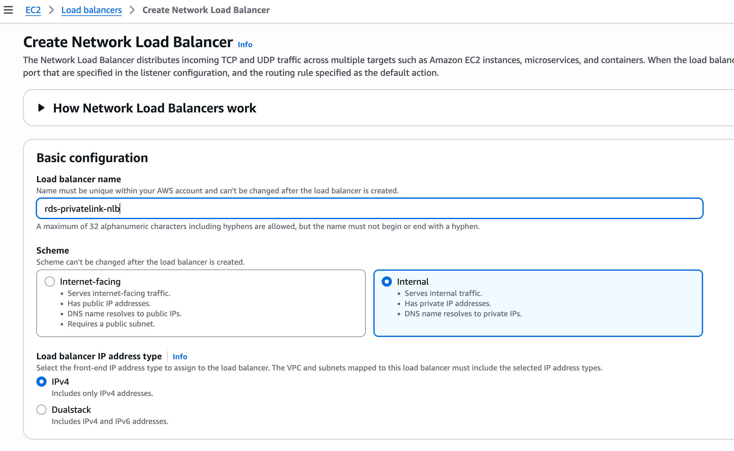Screen dimensions: 734x451
Task: Select the Internet-facing scheme radio button
Action: point(49,282)
